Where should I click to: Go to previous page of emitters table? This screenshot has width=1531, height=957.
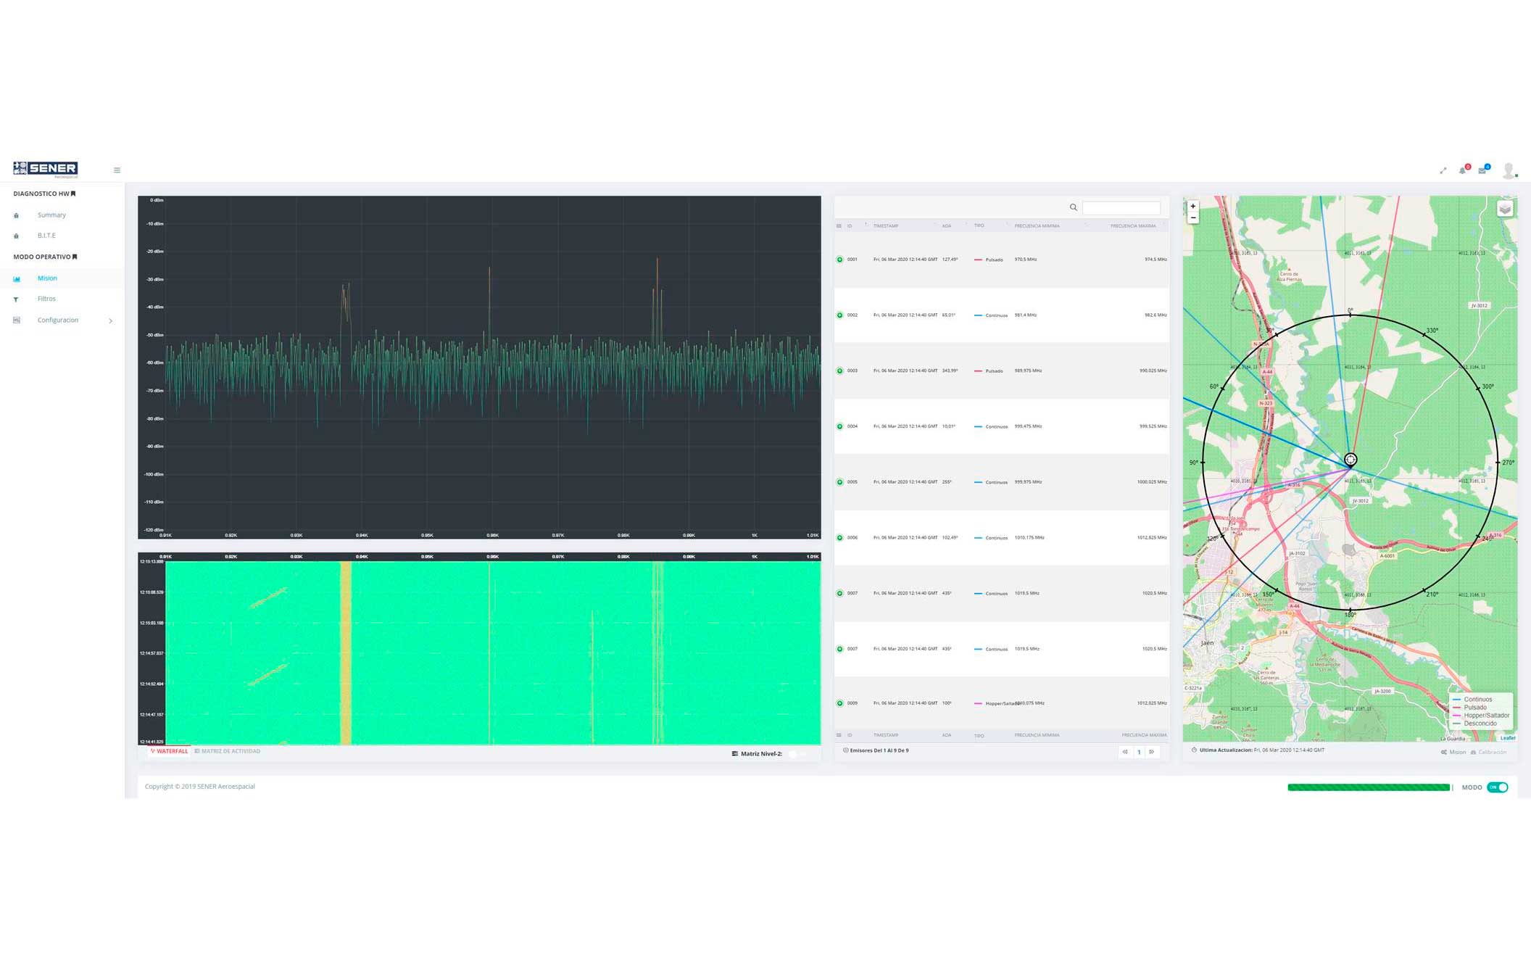tap(1125, 752)
